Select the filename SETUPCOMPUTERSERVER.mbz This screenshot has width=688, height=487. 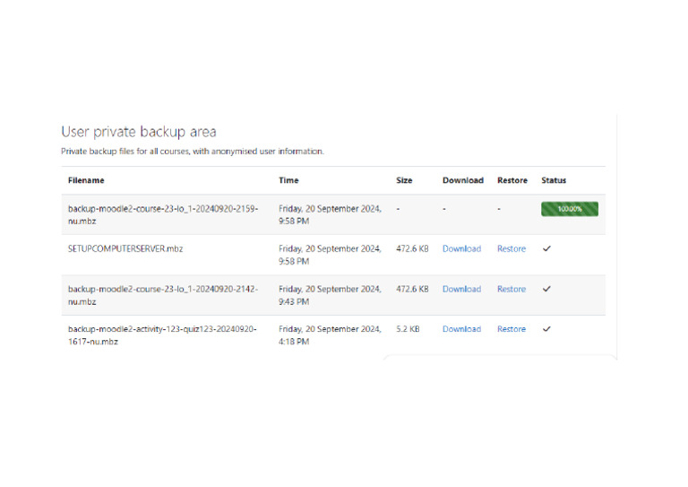point(125,249)
